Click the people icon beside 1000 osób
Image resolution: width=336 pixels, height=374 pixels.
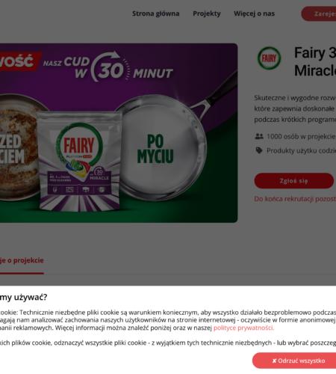tap(259, 136)
